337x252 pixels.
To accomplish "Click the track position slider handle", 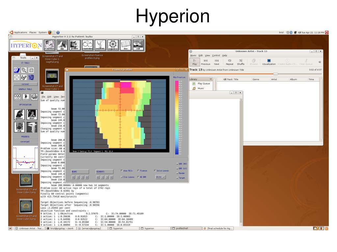I will coord(275,74).
